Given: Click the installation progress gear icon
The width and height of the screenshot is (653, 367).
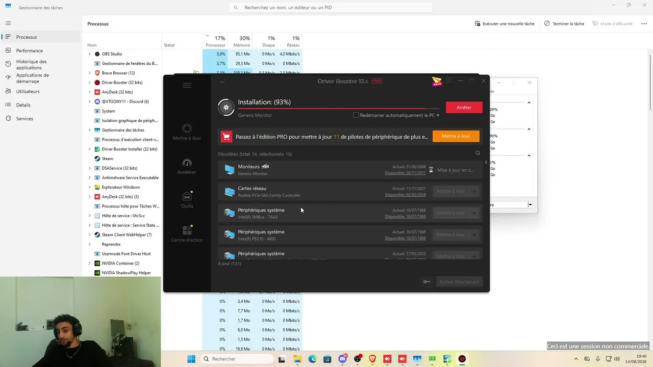Looking at the screenshot, I should pyautogui.click(x=226, y=108).
